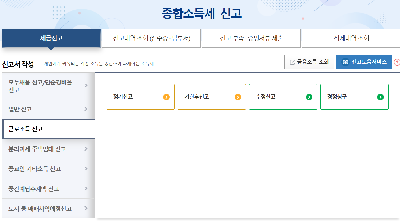The image size is (400, 221).
Task: Click the book icon in 신고도움서비스 button
Action: [345, 62]
